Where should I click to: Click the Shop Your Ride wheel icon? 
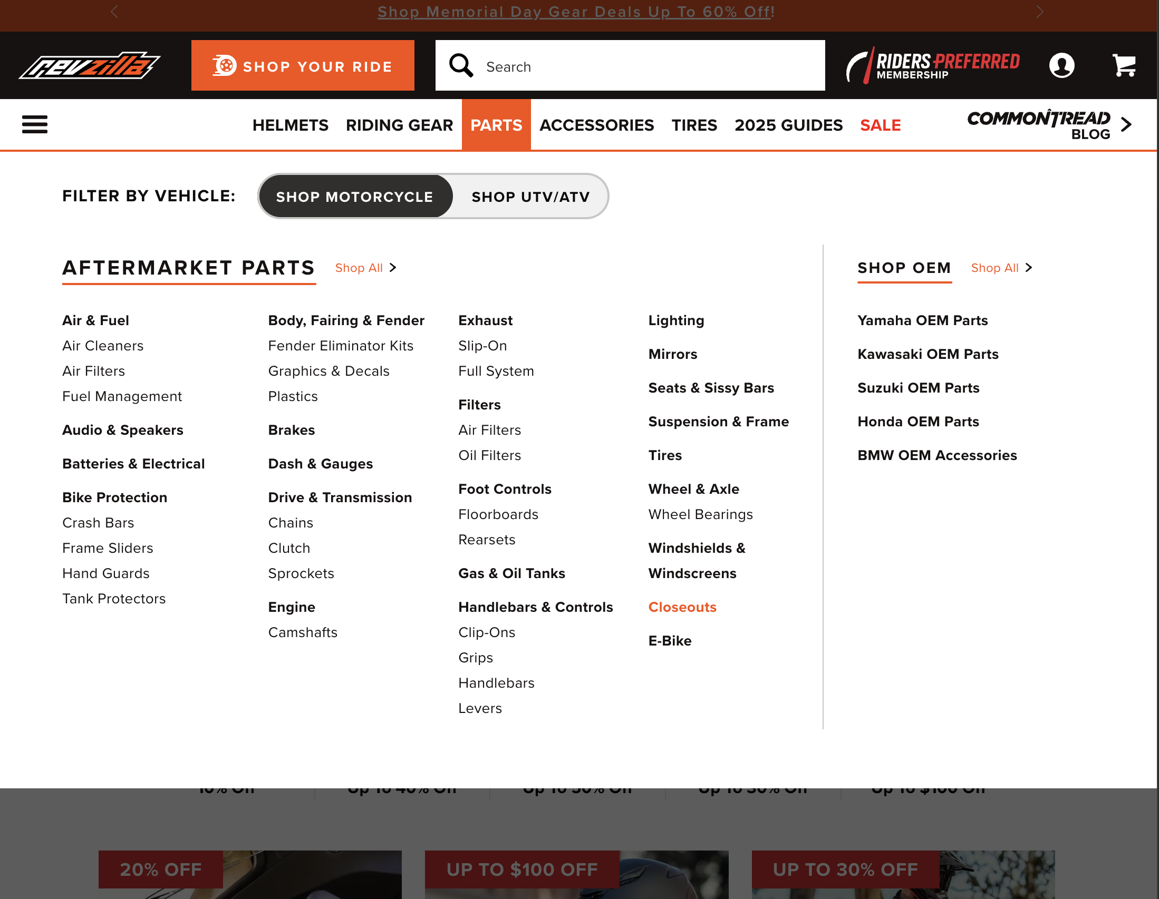pyautogui.click(x=225, y=65)
